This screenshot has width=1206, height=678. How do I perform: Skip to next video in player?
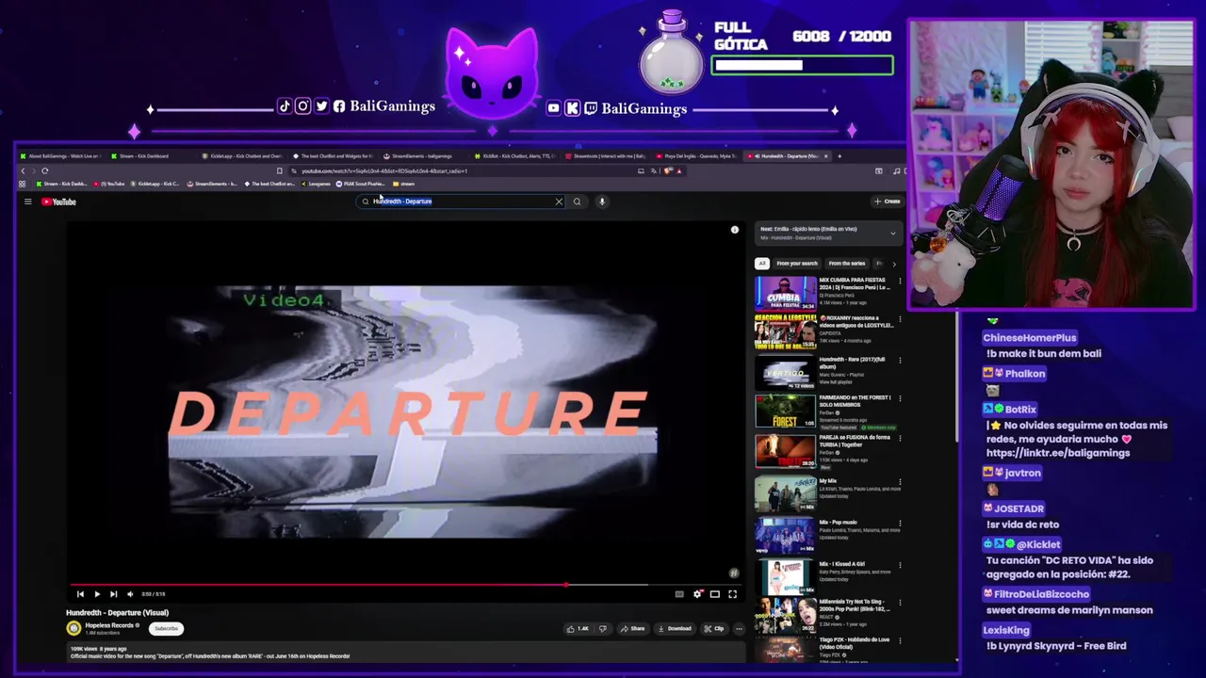[x=113, y=594]
